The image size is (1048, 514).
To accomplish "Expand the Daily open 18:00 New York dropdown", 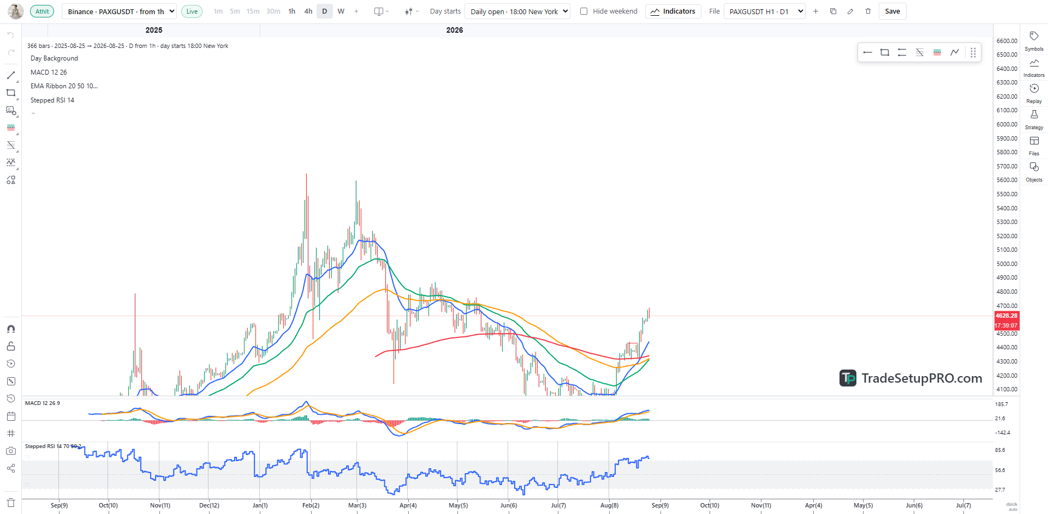I will (x=517, y=11).
